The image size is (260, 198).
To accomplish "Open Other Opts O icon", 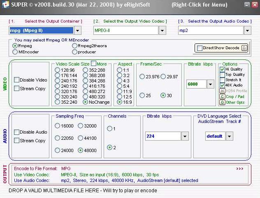I will pyautogui.click(x=222, y=102).
